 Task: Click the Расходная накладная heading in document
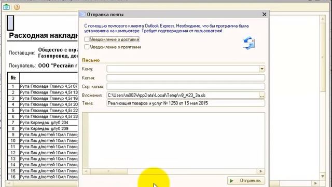click(43, 35)
